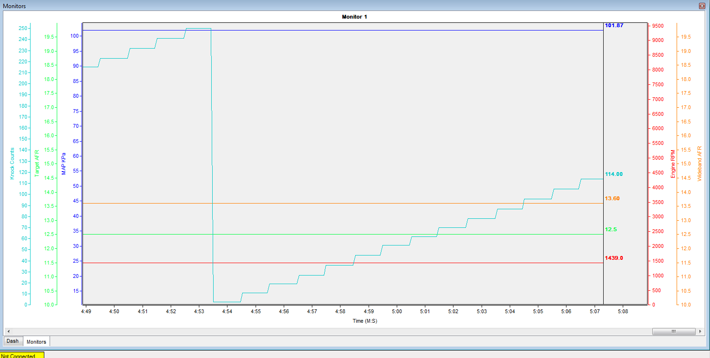
Task: Select the Monitors tab
Action: coord(36,341)
